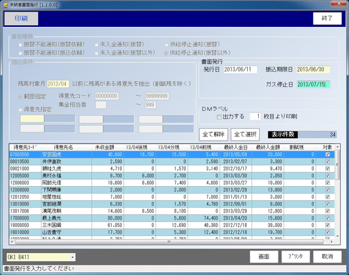Uncheck 対象 checkbox for 最上義光 row
The image size is (349, 275).
click(x=327, y=218)
